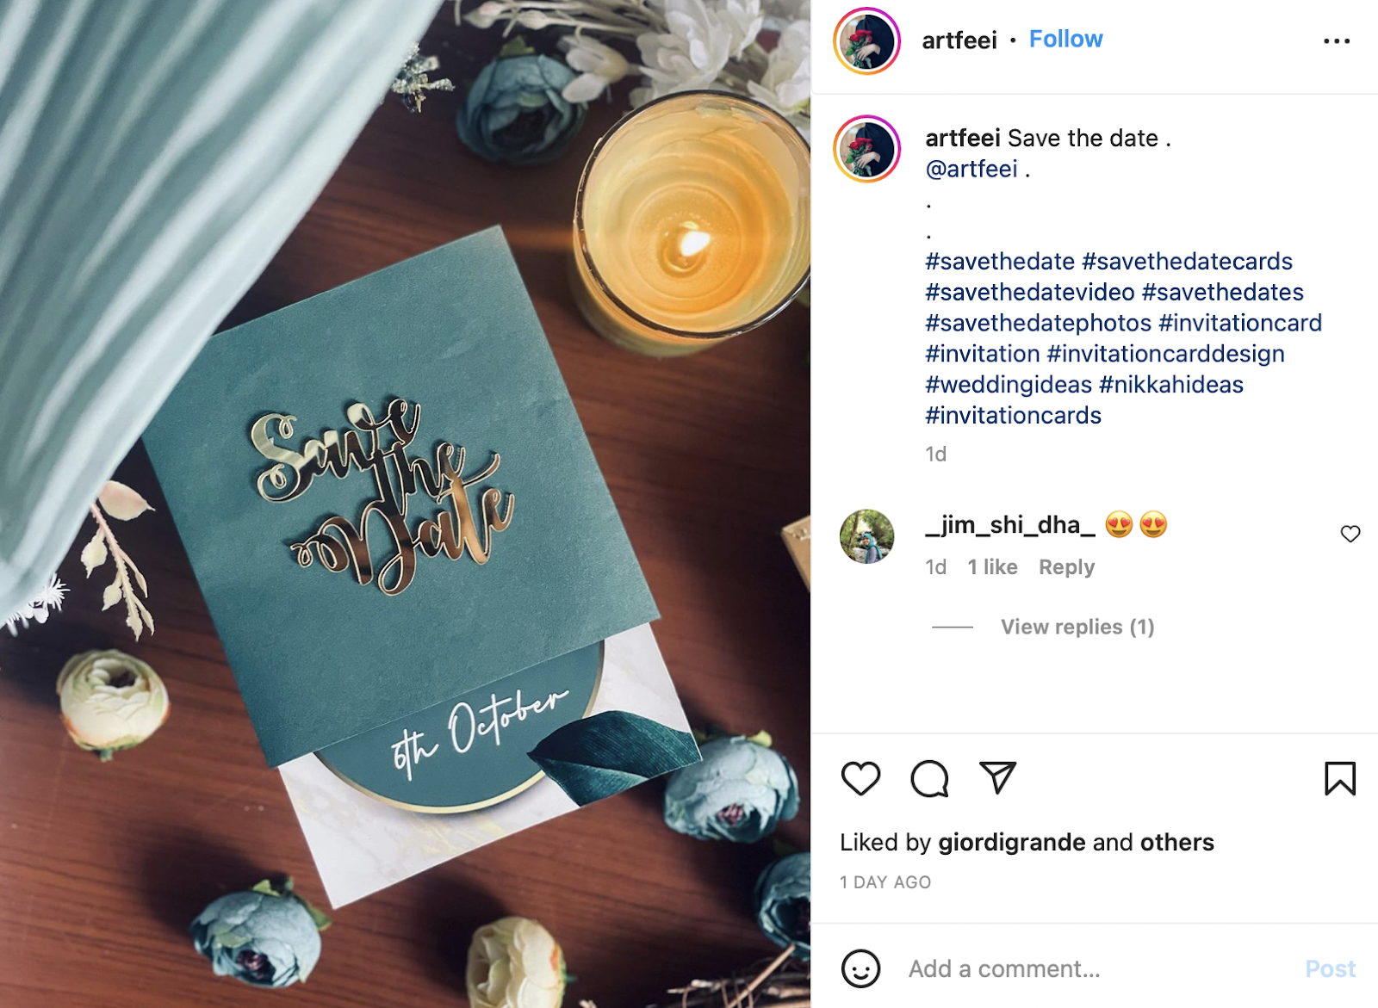This screenshot has height=1008, width=1378.
Task: Expand View replies (1)
Action: coord(1077,627)
